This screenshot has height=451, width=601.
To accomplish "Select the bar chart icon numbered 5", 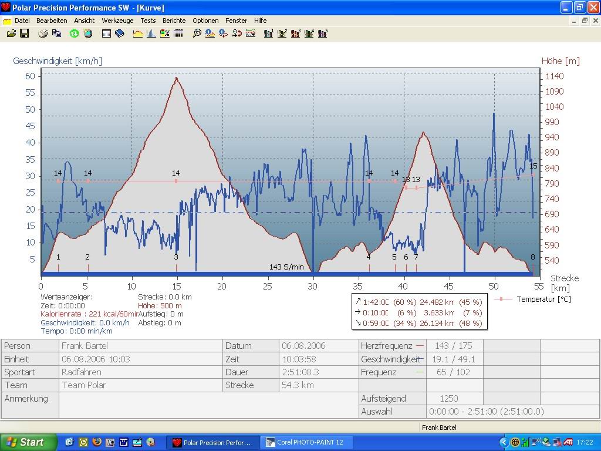I will point(323,33).
